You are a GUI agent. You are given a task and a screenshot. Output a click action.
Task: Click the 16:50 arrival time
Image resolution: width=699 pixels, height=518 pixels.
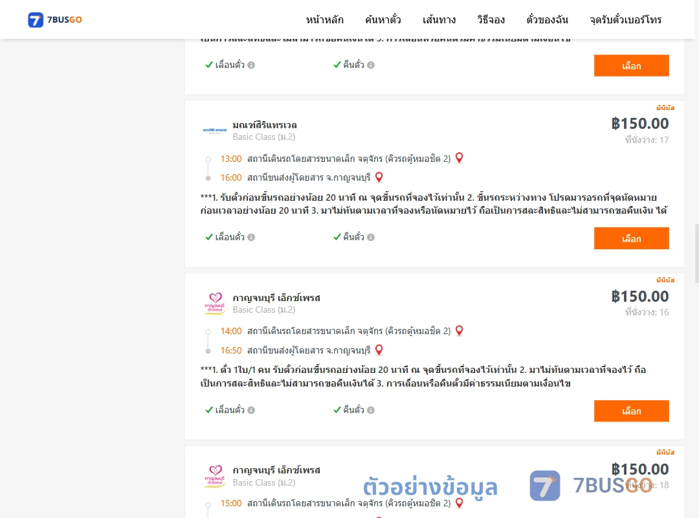[x=231, y=351]
